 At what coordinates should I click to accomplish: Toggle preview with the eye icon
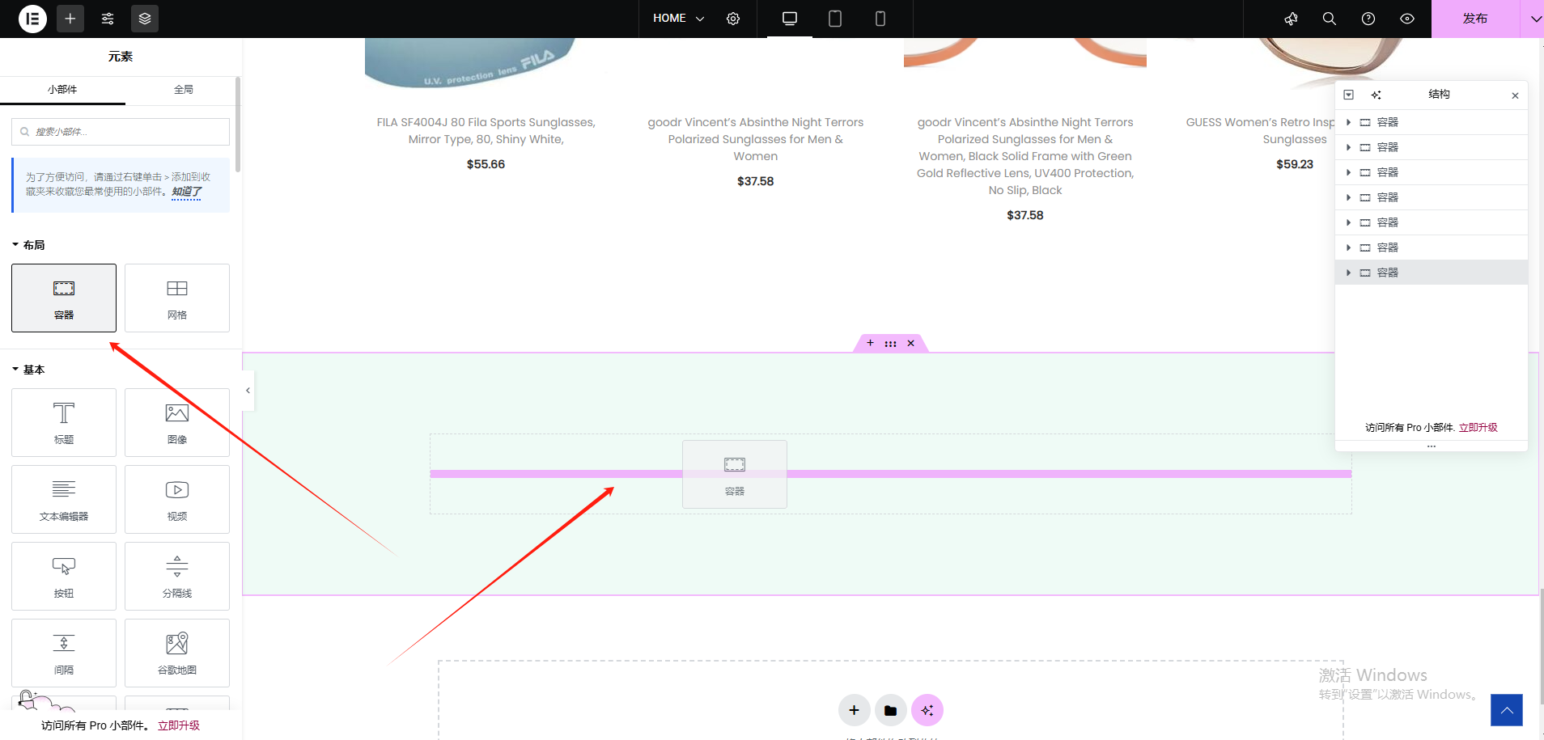[1407, 19]
